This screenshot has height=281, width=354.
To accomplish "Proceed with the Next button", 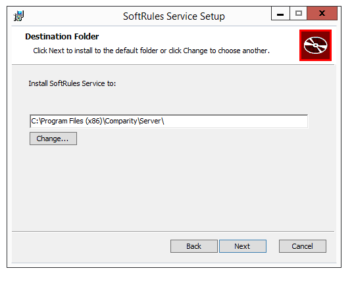I will 243,246.
